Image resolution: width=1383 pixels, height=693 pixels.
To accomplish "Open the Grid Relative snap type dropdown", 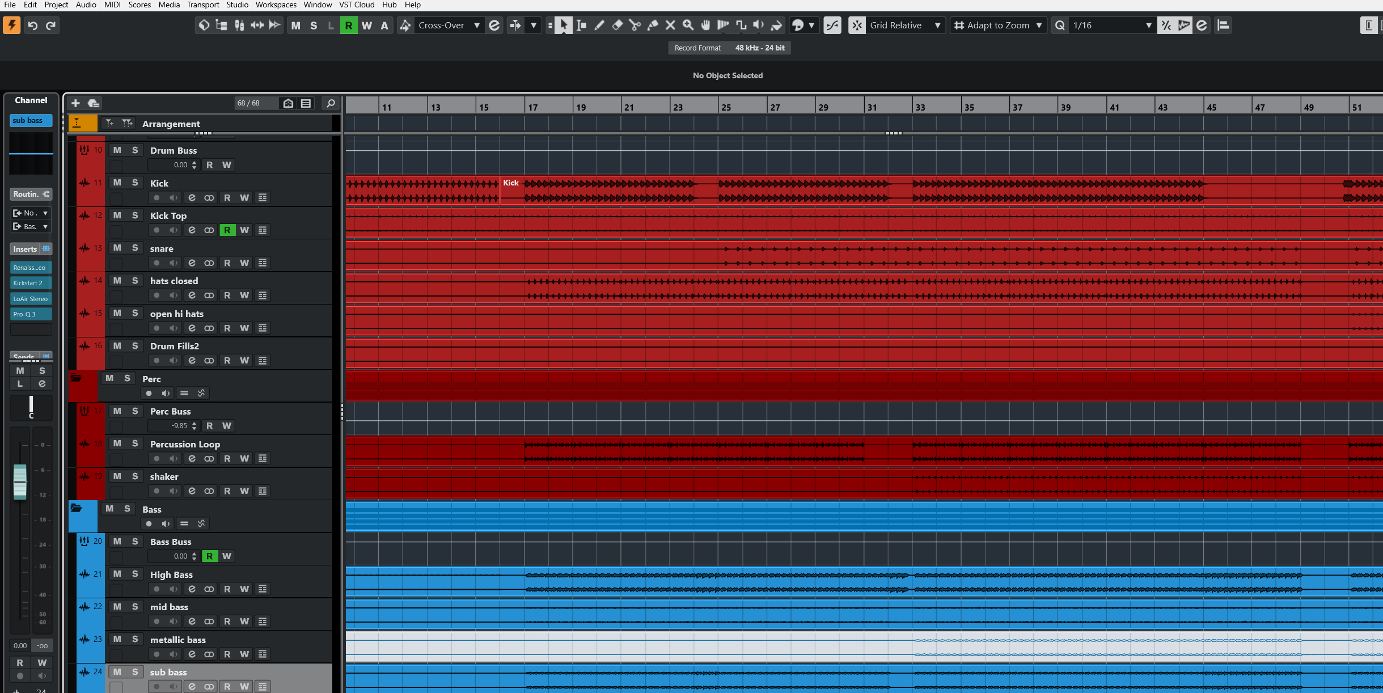I will [937, 25].
